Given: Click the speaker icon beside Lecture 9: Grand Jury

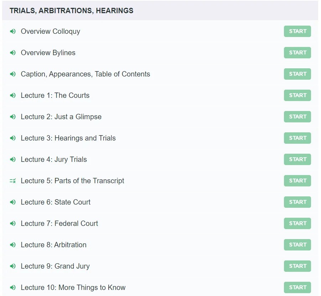Looking at the screenshot, I should click(x=13, y=266).
